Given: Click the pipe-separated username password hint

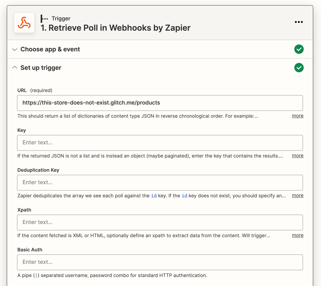Looking at the screenshot, I should (112, 275).
